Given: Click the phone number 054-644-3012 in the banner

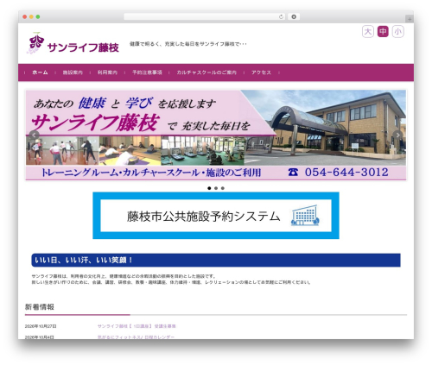Looking at the screenshot, I should [x=346, y=173].
